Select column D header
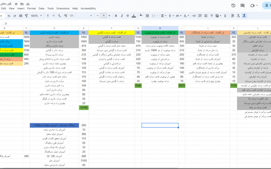This screenshot has width=271, height=169. pos(55,28)
